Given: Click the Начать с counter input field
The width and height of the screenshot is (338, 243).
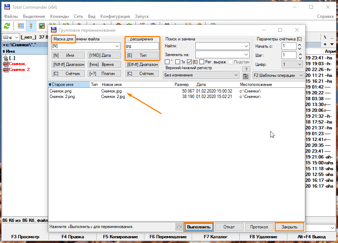Looking at the screenshot, I should pyautogui.click(x=289, y=46).
